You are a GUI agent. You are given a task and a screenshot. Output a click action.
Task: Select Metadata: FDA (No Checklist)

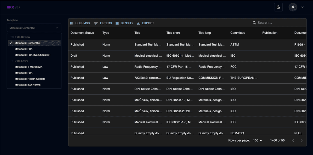[34, 55]
